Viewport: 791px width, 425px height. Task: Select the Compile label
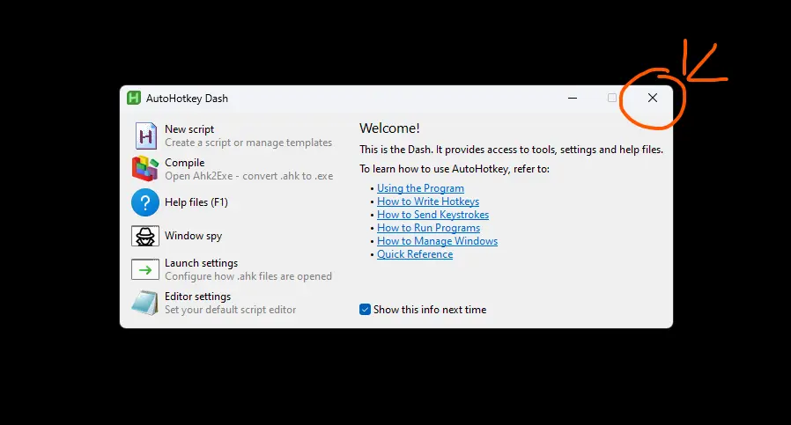point(185,162)
